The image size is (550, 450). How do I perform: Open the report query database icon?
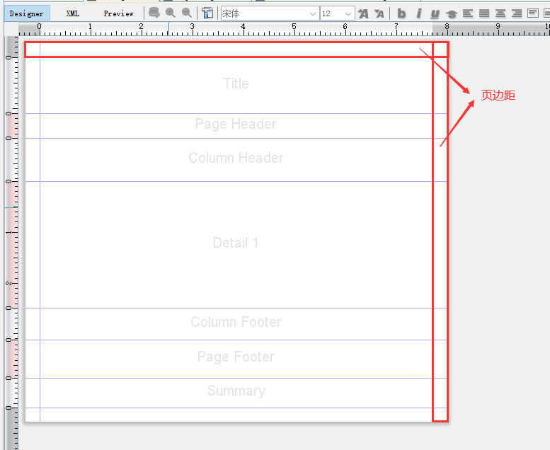click(x=154, y=13)
